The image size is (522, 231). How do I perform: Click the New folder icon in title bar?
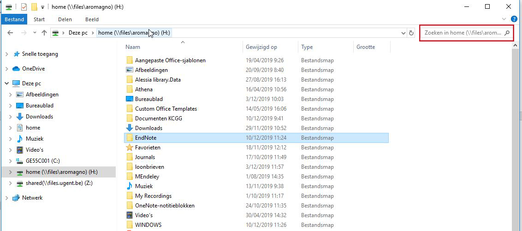click(x=34, y=7)
